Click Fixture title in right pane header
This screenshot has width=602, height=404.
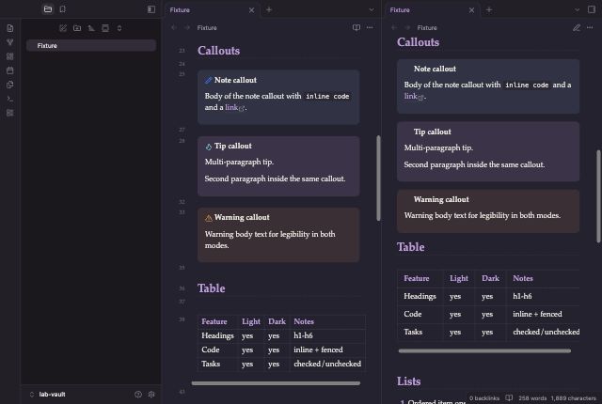pos(427,27)
